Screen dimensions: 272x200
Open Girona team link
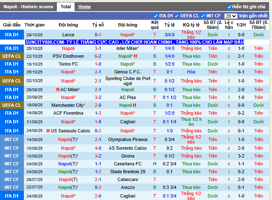(128, 156)
